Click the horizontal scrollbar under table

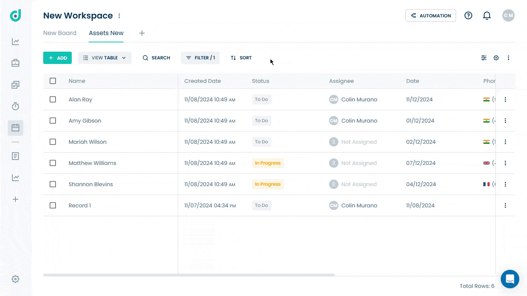click(x=189, y=275)
